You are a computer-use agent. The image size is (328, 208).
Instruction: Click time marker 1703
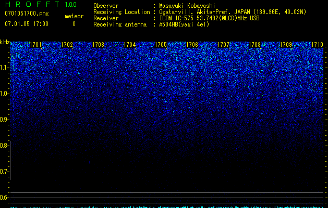click(98, 45)
